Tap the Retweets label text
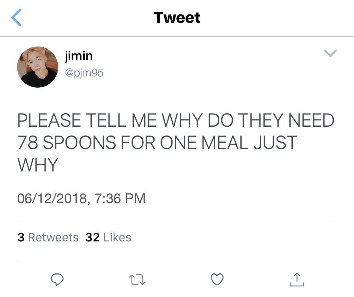354x297 pixels. (53, 237)
